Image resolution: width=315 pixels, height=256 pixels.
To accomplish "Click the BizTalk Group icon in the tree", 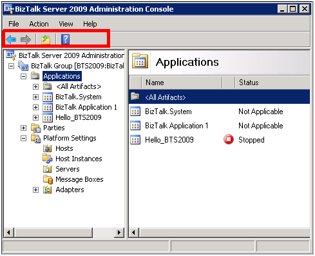I will point(23,66).
